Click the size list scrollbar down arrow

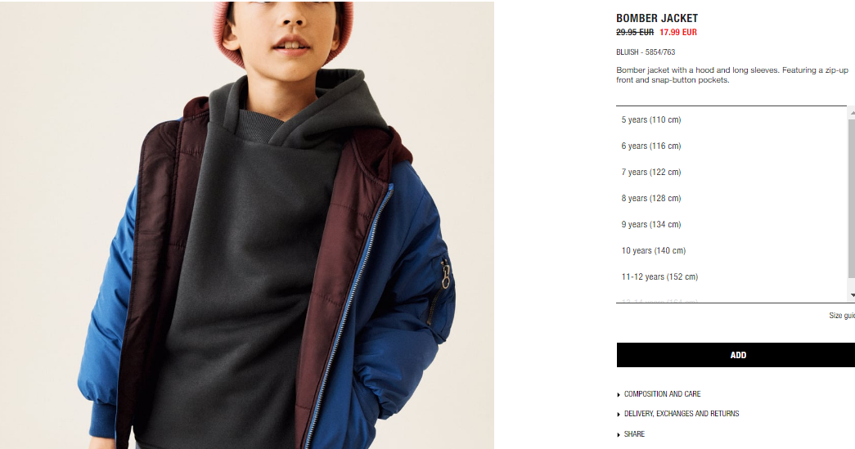tap(853, 295)
